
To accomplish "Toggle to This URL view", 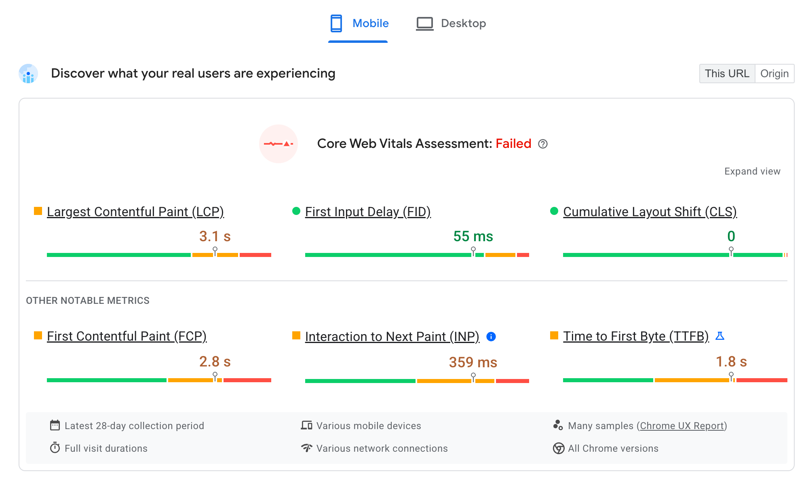I will coord(727,73).
